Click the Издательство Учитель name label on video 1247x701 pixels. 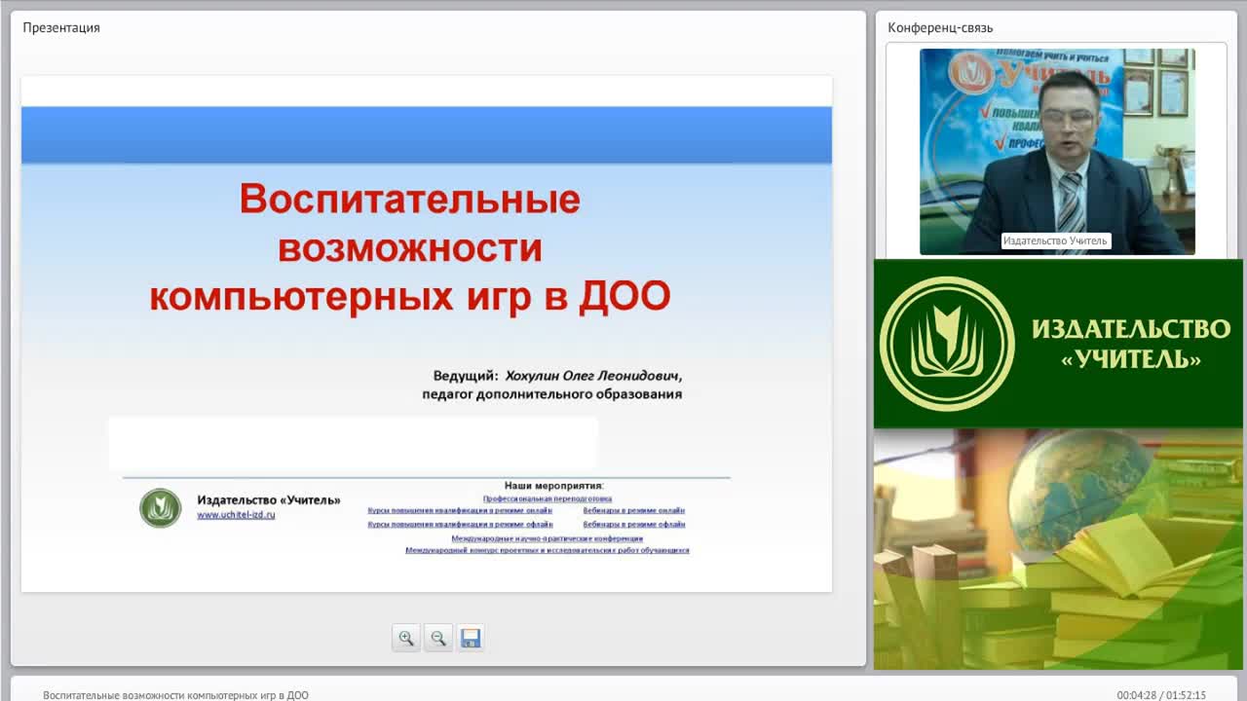pyautogui.click(x=1056, y=240)
